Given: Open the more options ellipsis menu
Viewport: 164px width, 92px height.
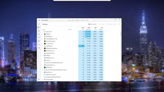Looking at the screenshot, I should pyautogui.click(x=119, y=24).
